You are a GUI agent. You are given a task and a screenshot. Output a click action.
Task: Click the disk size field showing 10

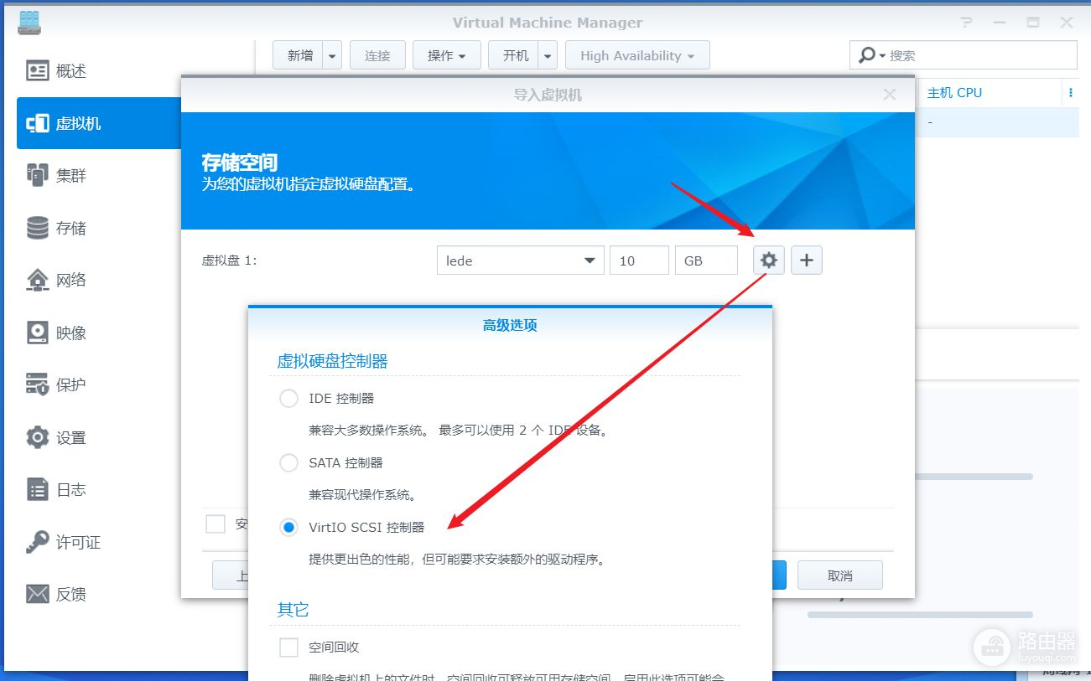coord(638,261)
